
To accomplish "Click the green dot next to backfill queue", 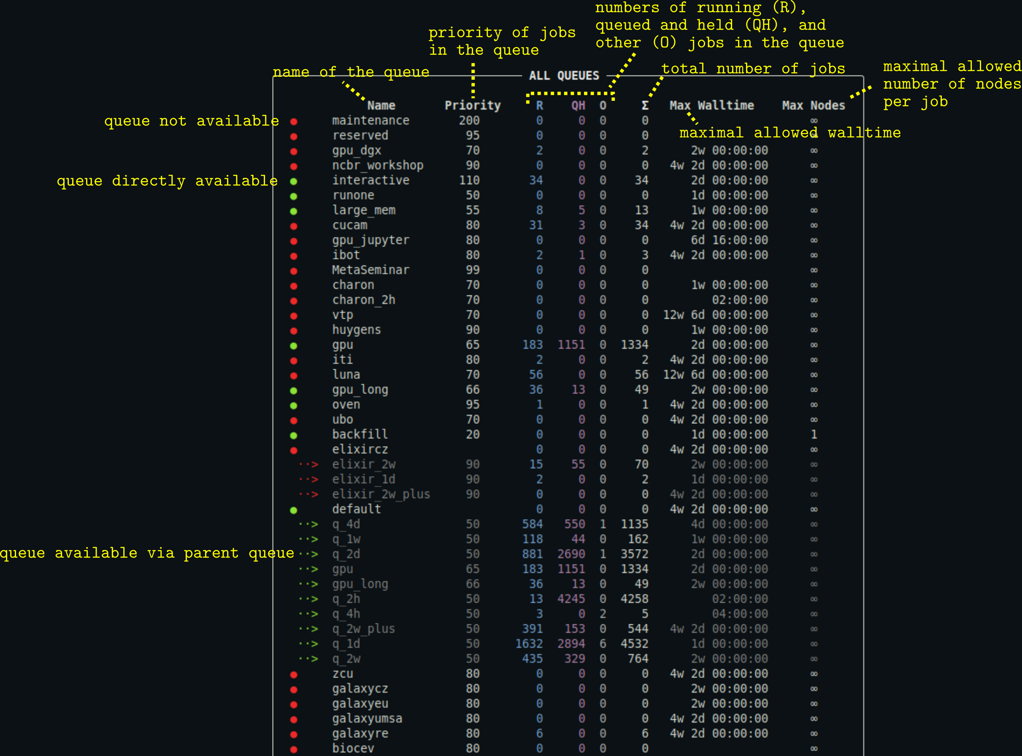I will pos(294,434).
